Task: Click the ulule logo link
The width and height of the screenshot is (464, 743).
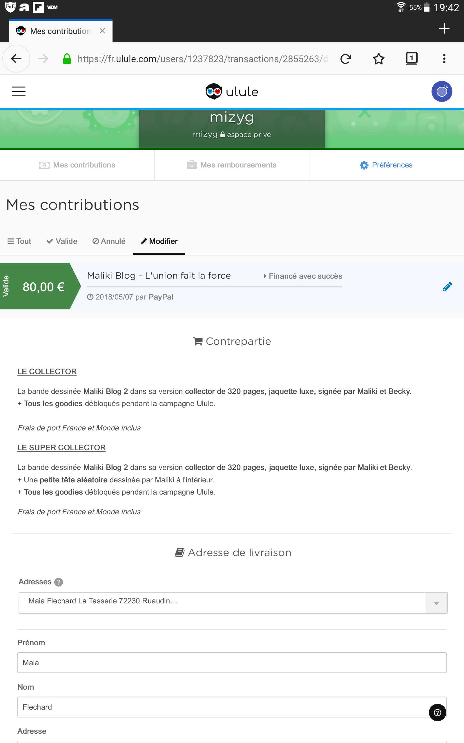Action: click(232, 91)
